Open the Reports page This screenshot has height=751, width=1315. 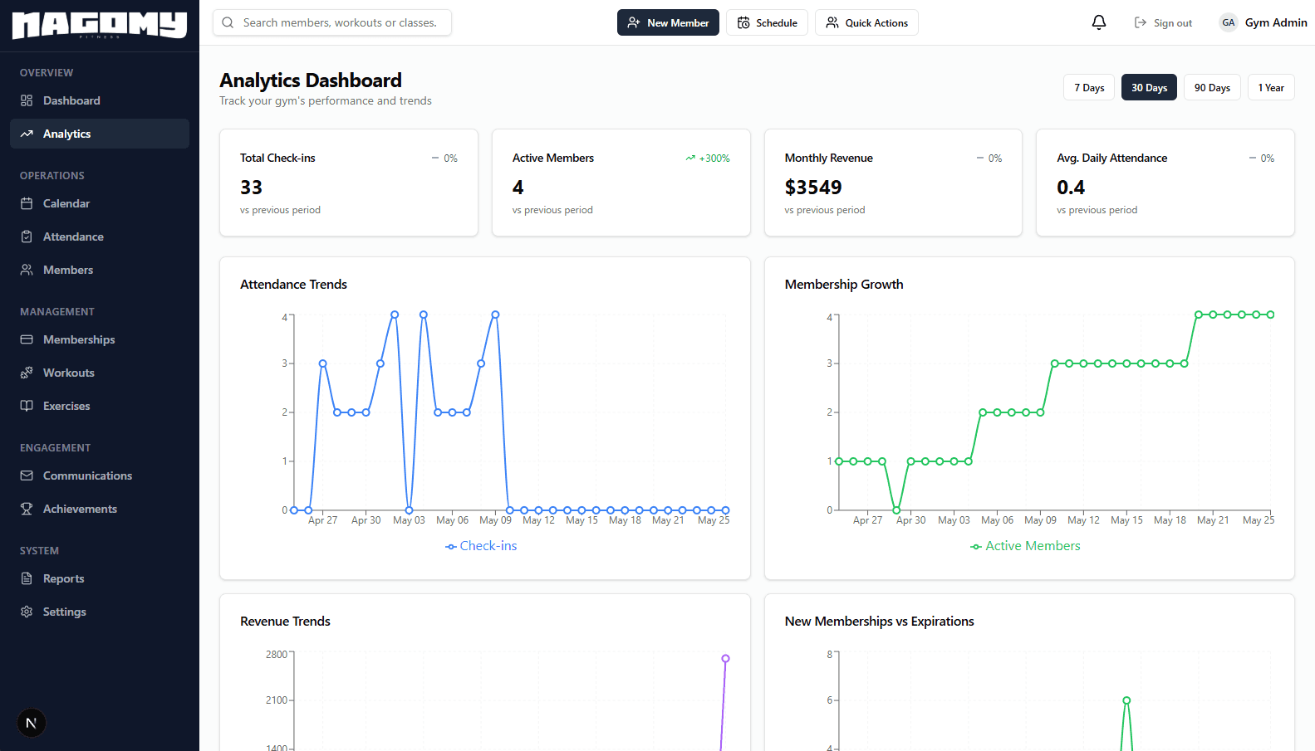click(x=100, y=578)
